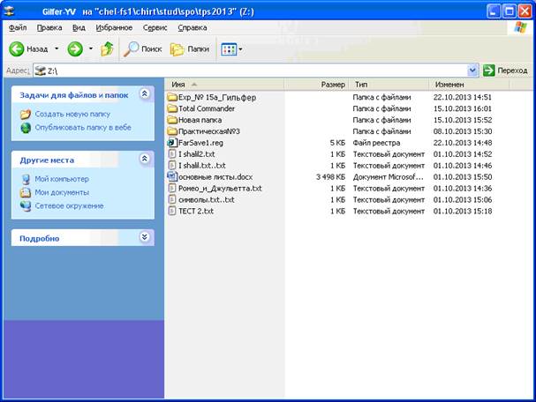The image size is (536, 402).
Task: Select the FarSave1.reg registry file icon
Action: (172, 143)
